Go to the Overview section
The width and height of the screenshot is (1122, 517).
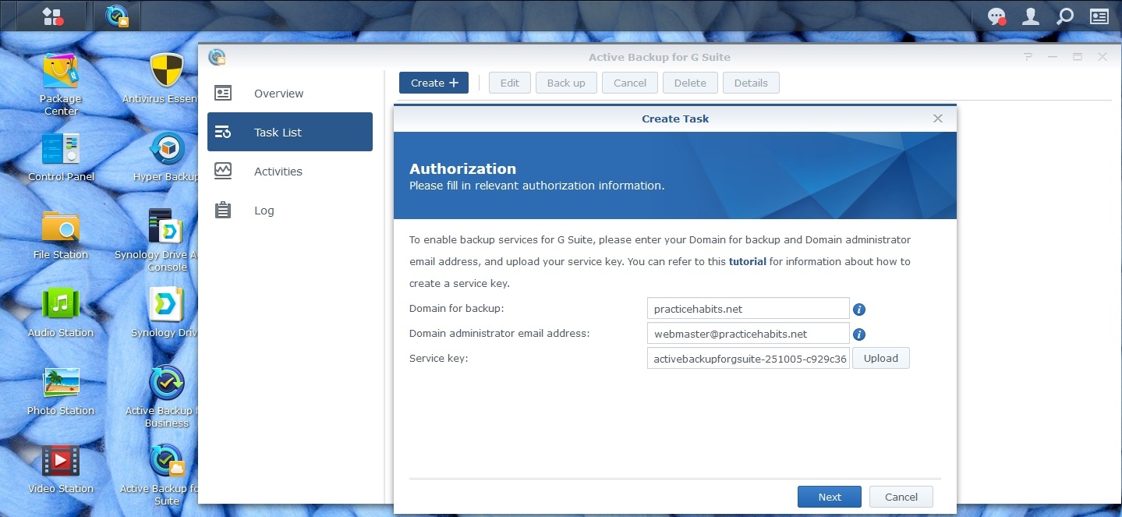click(290, 94)
